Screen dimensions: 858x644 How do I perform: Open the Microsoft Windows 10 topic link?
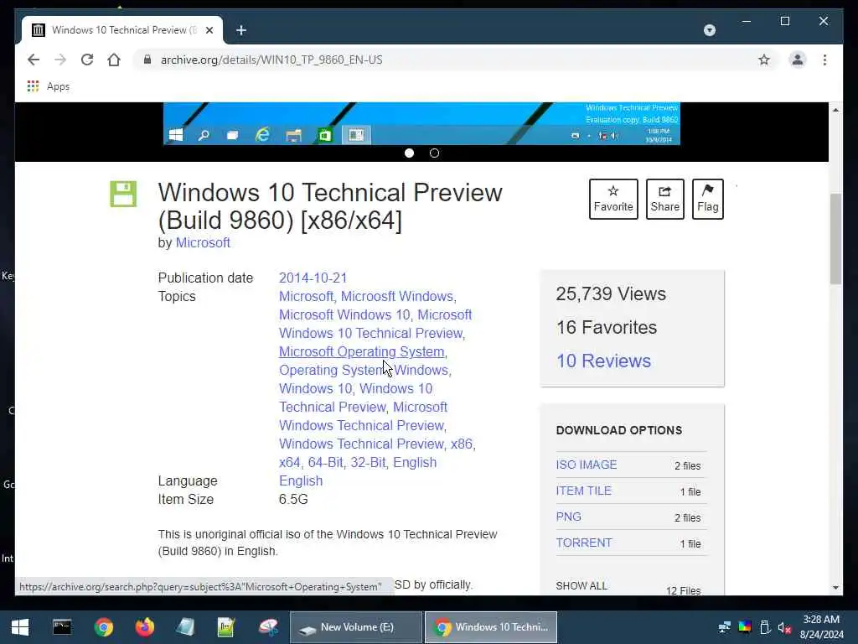pyautogui.click(x=344, y=315)
